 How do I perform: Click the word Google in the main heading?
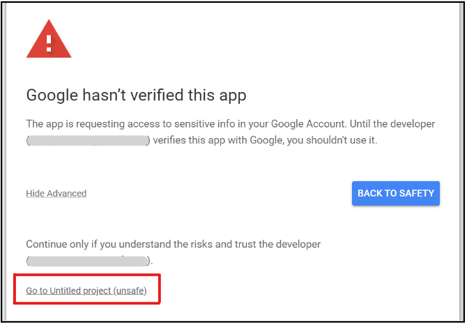tap(52, 95)
